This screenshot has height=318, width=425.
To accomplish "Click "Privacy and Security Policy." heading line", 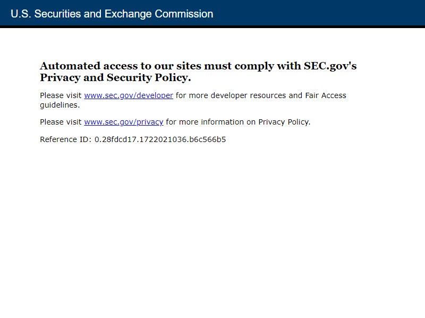I will click(x=115, y=78).
